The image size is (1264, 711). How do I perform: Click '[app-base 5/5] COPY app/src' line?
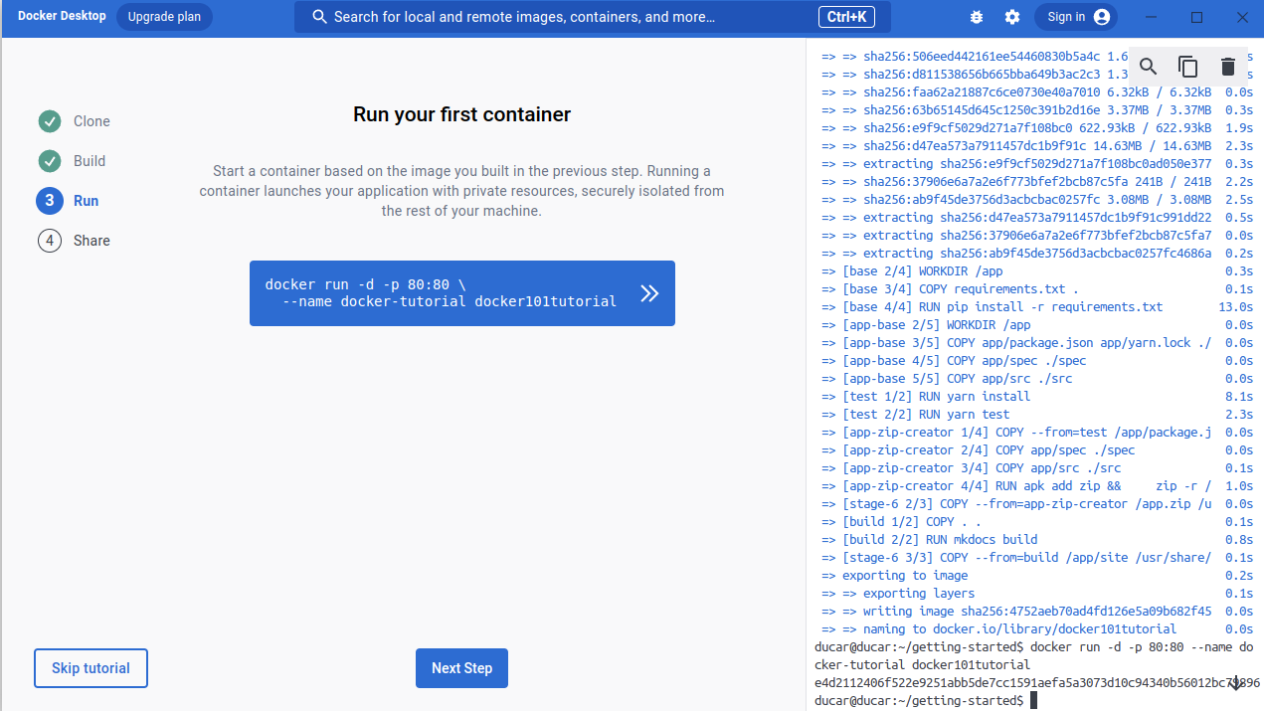coord(1037,379)
